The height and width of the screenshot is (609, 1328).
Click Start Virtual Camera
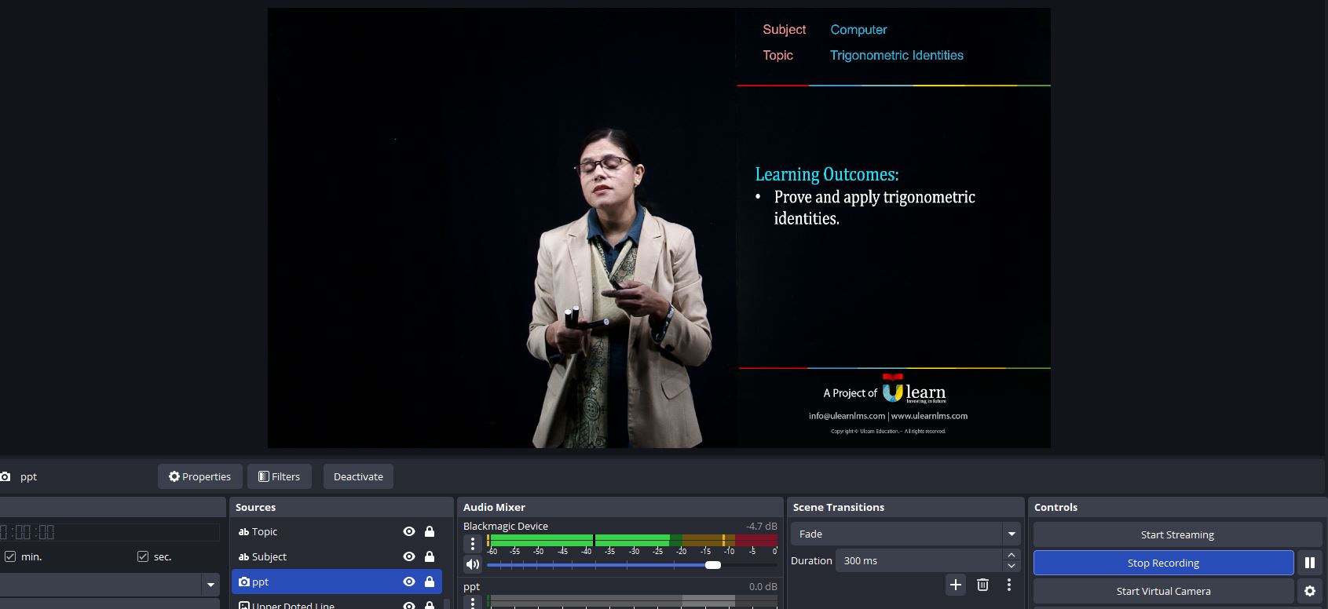[1163, 591]
